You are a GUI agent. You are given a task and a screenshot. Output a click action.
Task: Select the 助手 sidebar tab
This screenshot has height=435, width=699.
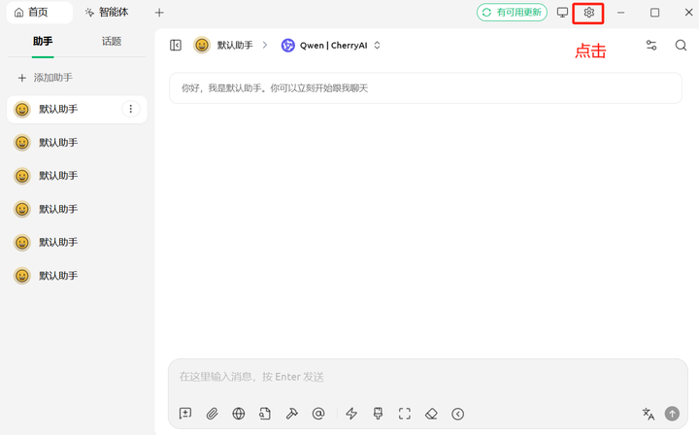point(43,42)
